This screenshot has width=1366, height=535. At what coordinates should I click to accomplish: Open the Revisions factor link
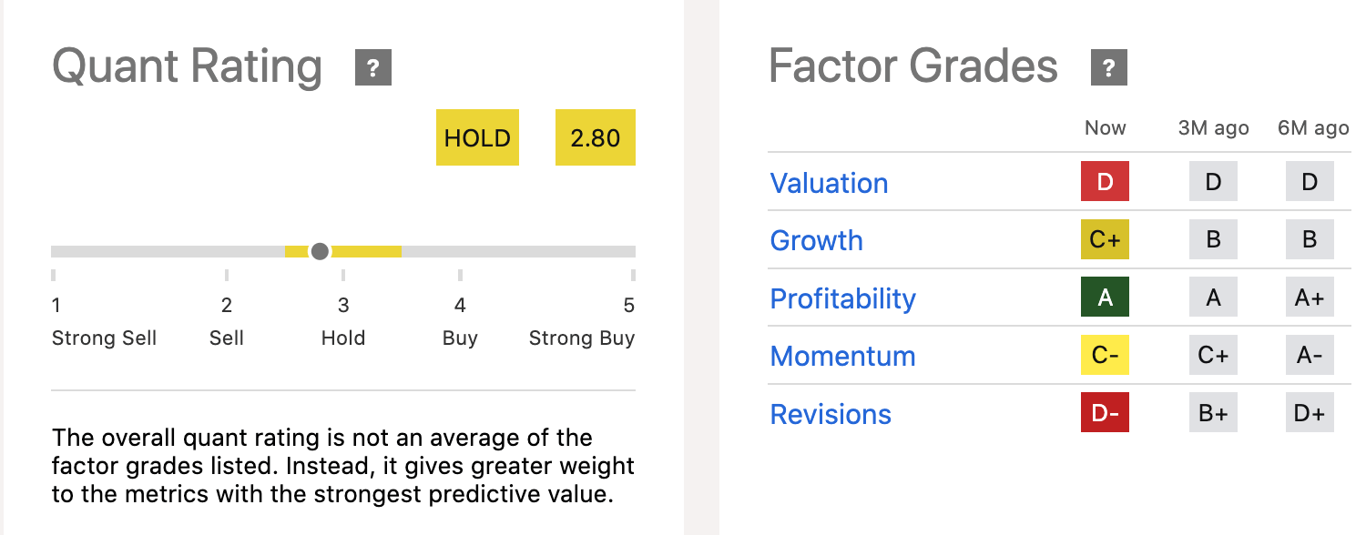click(x=831, y=414)
